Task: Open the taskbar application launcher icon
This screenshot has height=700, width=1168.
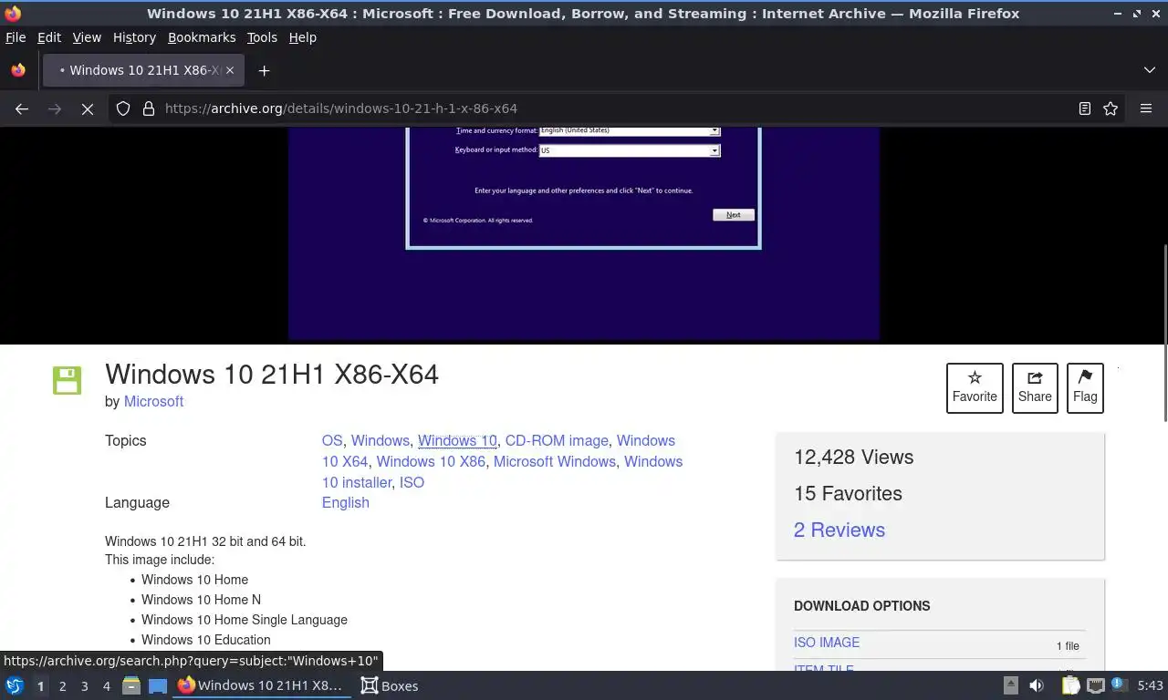Action: (x=15, y=685)
